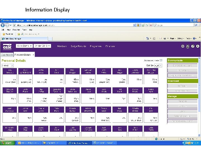201x151 pixels.
Task: Select the John Doe member card
Action: point(25,131)
